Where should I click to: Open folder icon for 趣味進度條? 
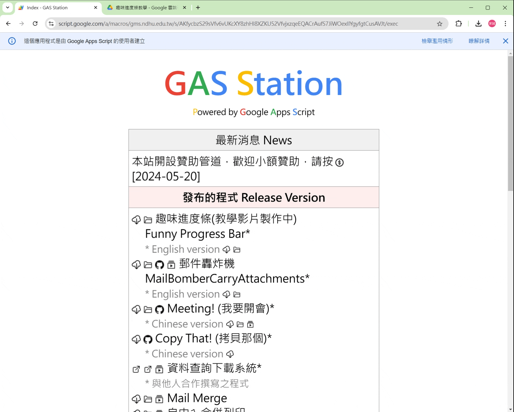coord(148,220)
